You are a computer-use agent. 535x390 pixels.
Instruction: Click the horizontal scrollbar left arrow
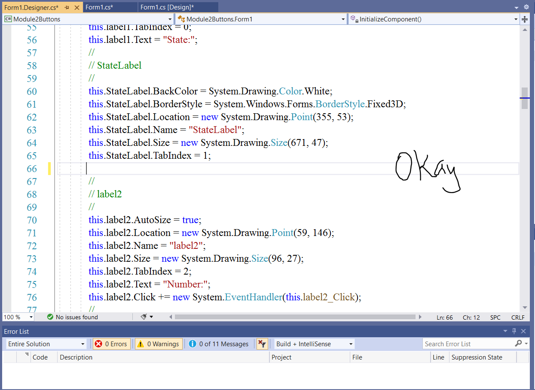pyautogui.click(x=171, y=317)
